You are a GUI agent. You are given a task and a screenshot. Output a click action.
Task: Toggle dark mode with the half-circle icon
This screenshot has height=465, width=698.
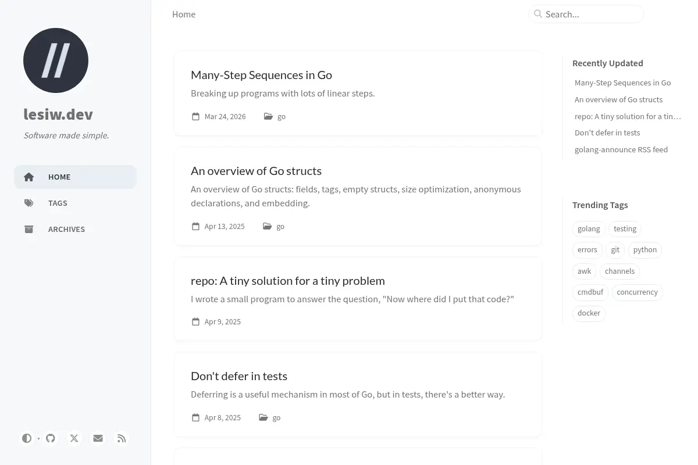[27, 438]
